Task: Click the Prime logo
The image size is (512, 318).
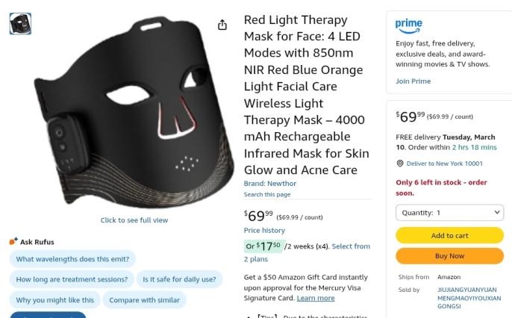Action: [408, 26]
